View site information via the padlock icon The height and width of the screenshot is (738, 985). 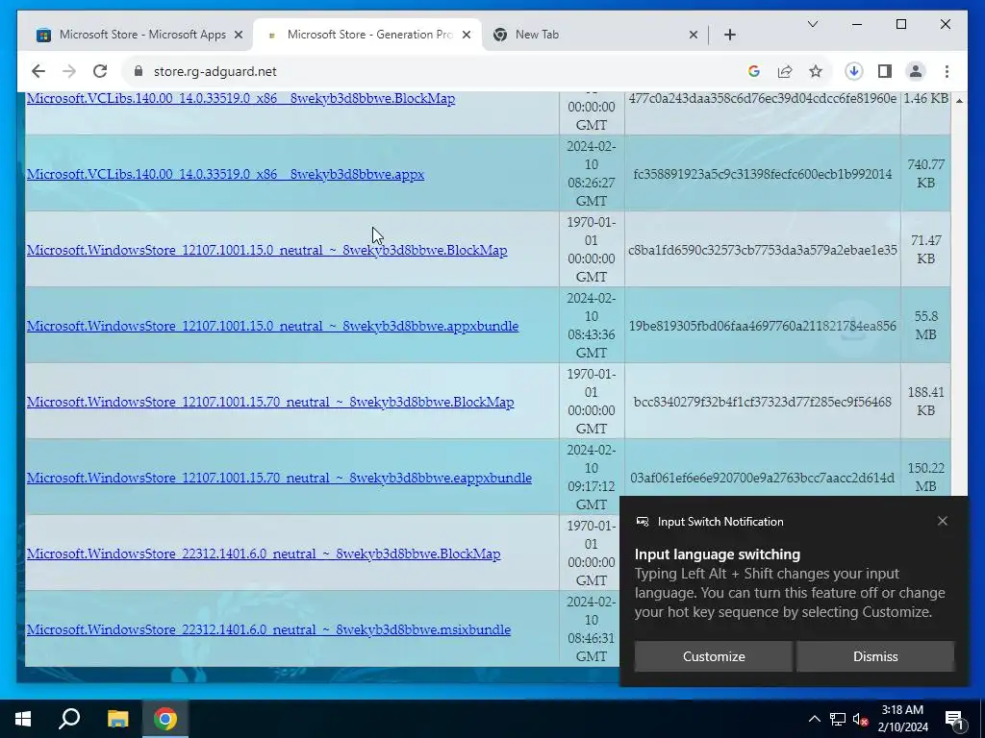click(x=139, y=71)
